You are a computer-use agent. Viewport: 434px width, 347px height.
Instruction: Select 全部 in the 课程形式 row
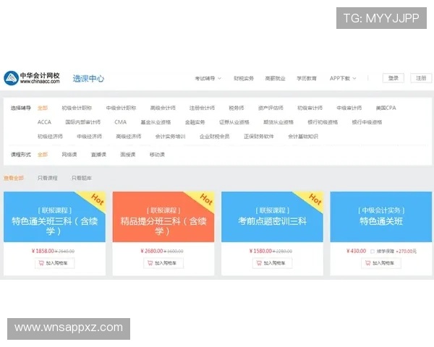coord(43,155)
